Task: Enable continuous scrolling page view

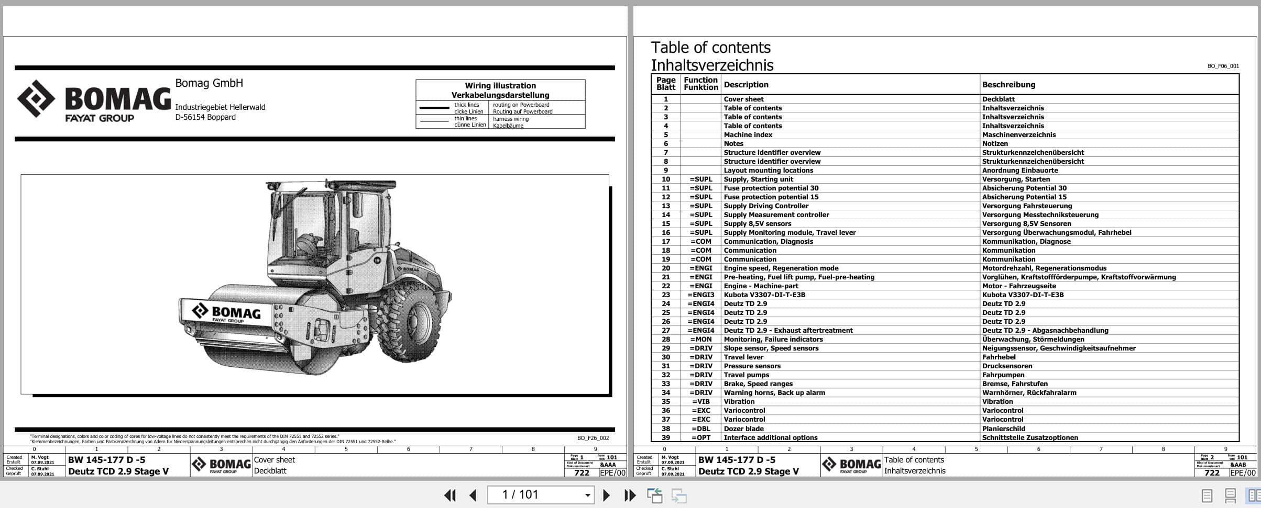Action: 1230,495
